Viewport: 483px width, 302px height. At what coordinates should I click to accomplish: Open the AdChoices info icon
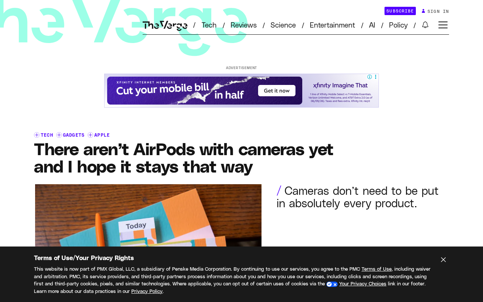[370, 77]
